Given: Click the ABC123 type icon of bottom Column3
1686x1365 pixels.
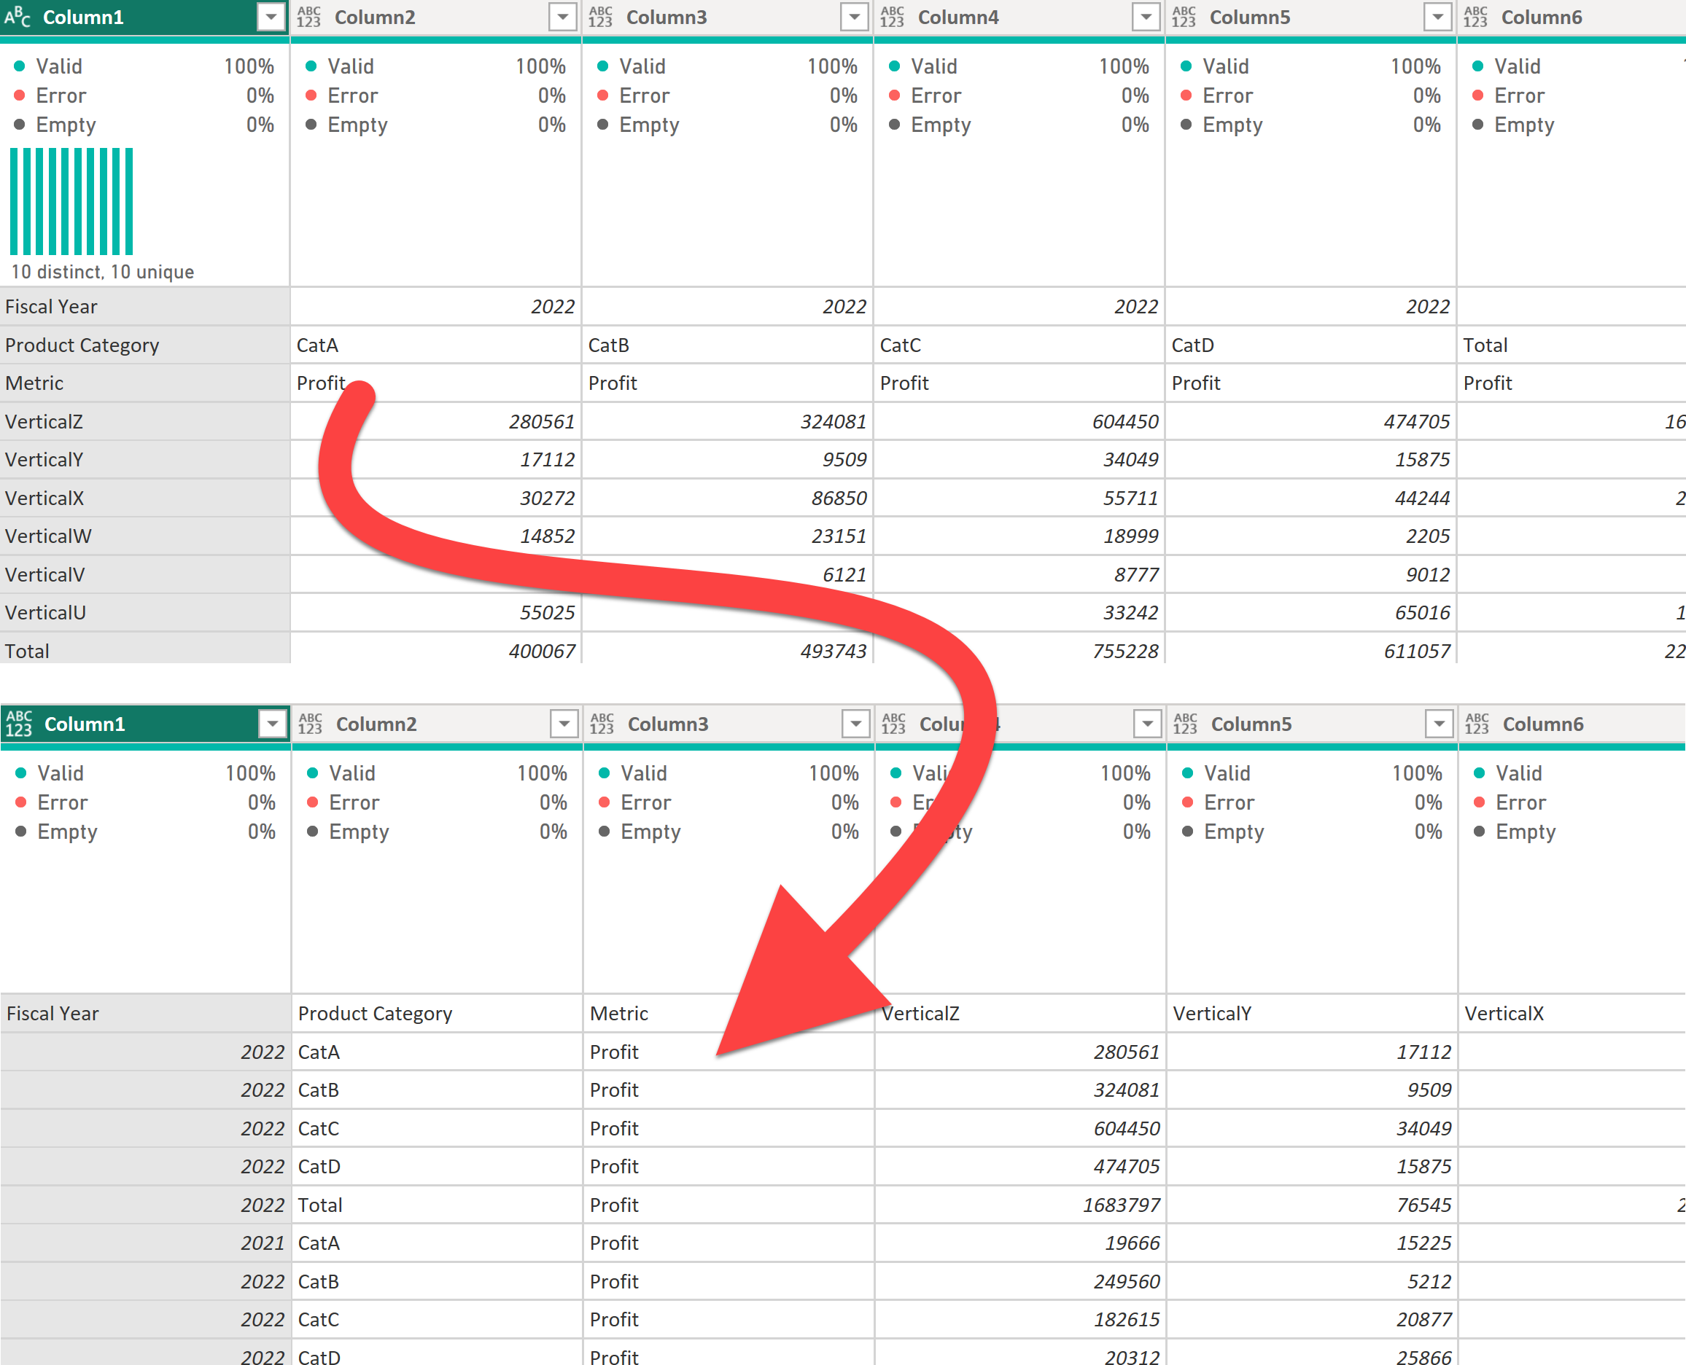Looking at the screenshot, I should pos(602,724).
